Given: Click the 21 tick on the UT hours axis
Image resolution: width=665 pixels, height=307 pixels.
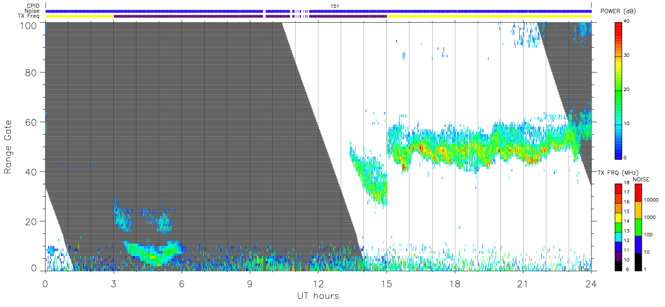Looking at the screenshot, I should (523, 283).
